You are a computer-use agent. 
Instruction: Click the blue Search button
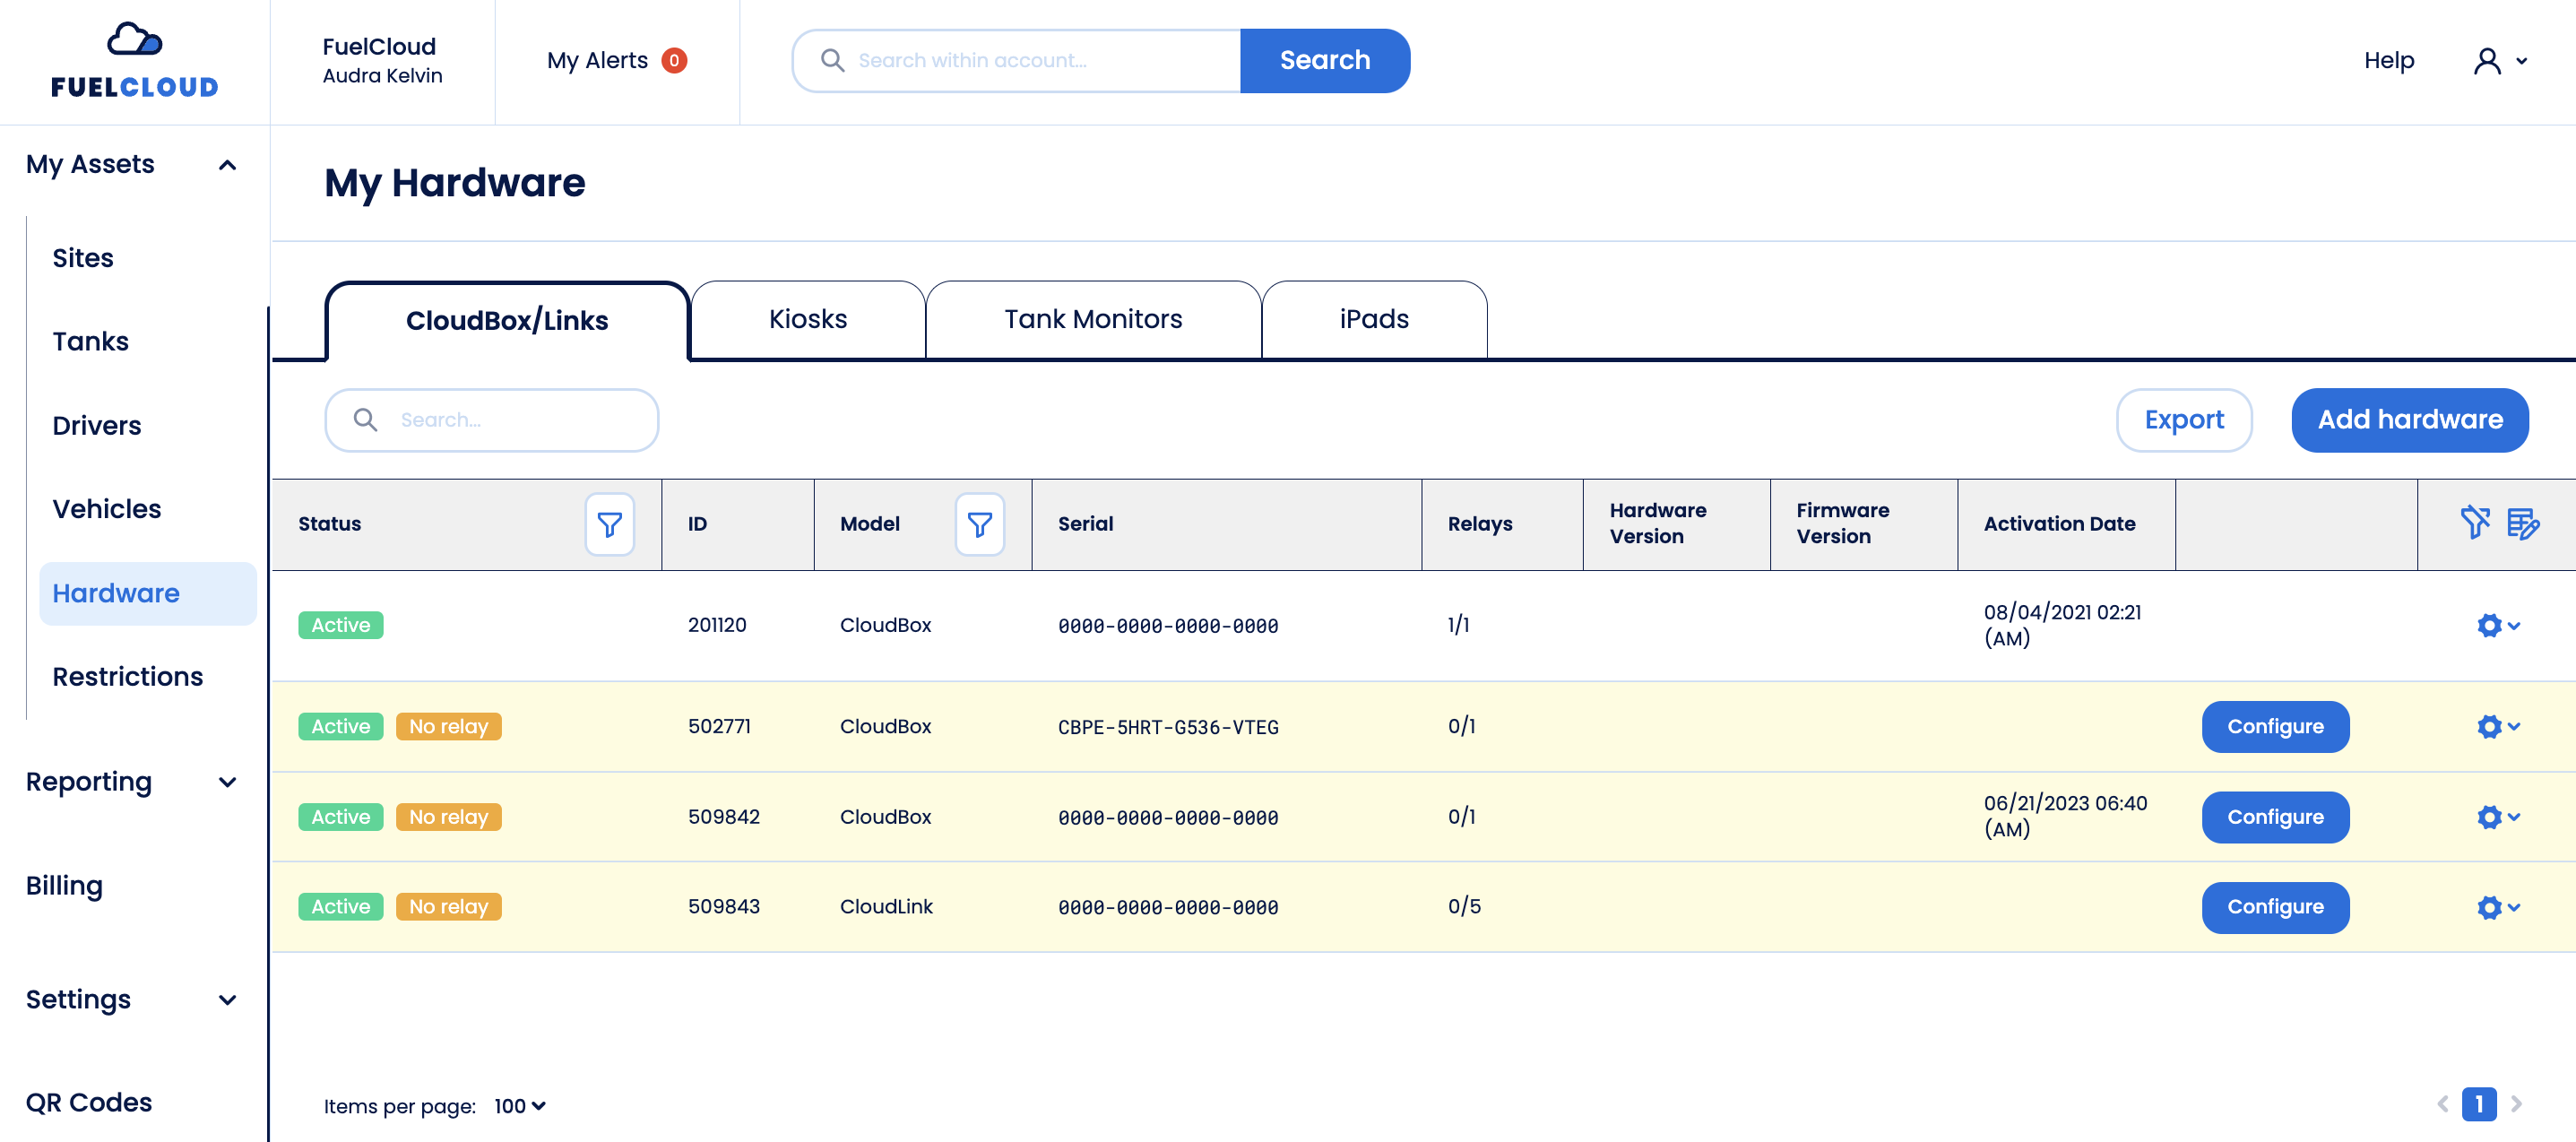point(1325,61)
